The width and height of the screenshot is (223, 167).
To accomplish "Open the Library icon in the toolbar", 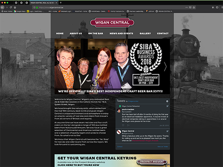I will coord(213,7).
